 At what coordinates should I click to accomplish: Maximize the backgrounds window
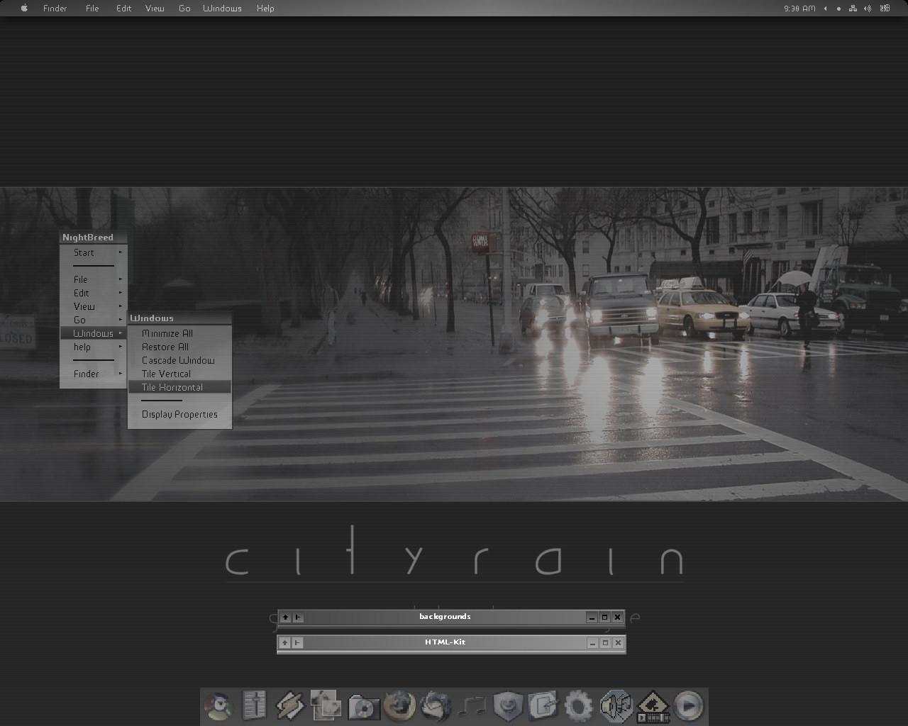point(604,618)
